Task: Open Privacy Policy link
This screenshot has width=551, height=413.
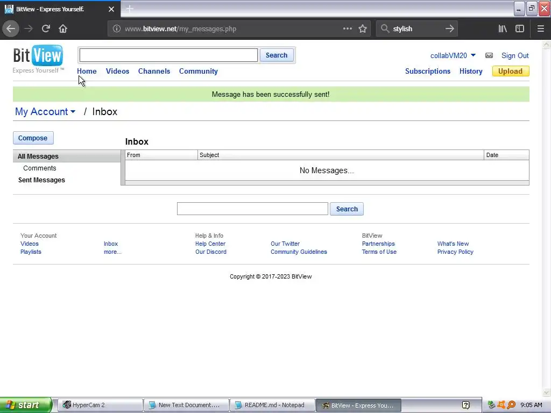Action: (x=455, y=252)
